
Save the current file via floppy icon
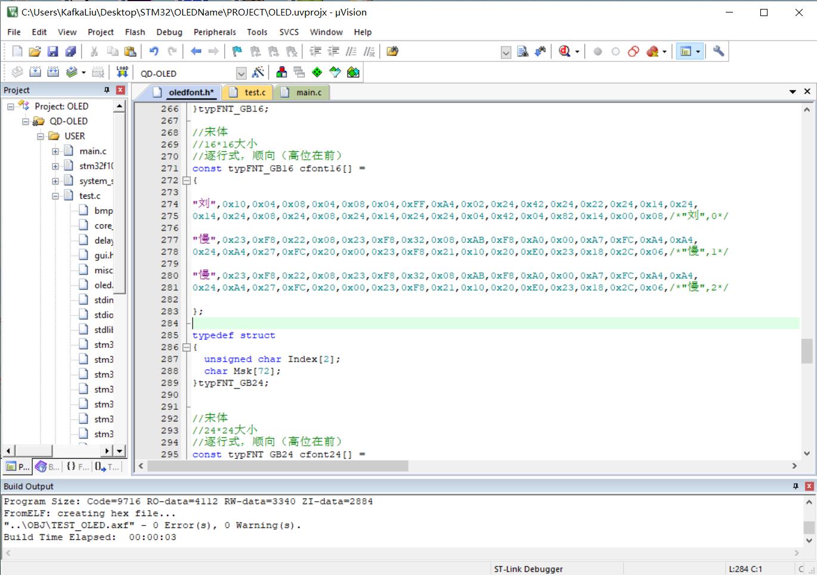point(52,52)
